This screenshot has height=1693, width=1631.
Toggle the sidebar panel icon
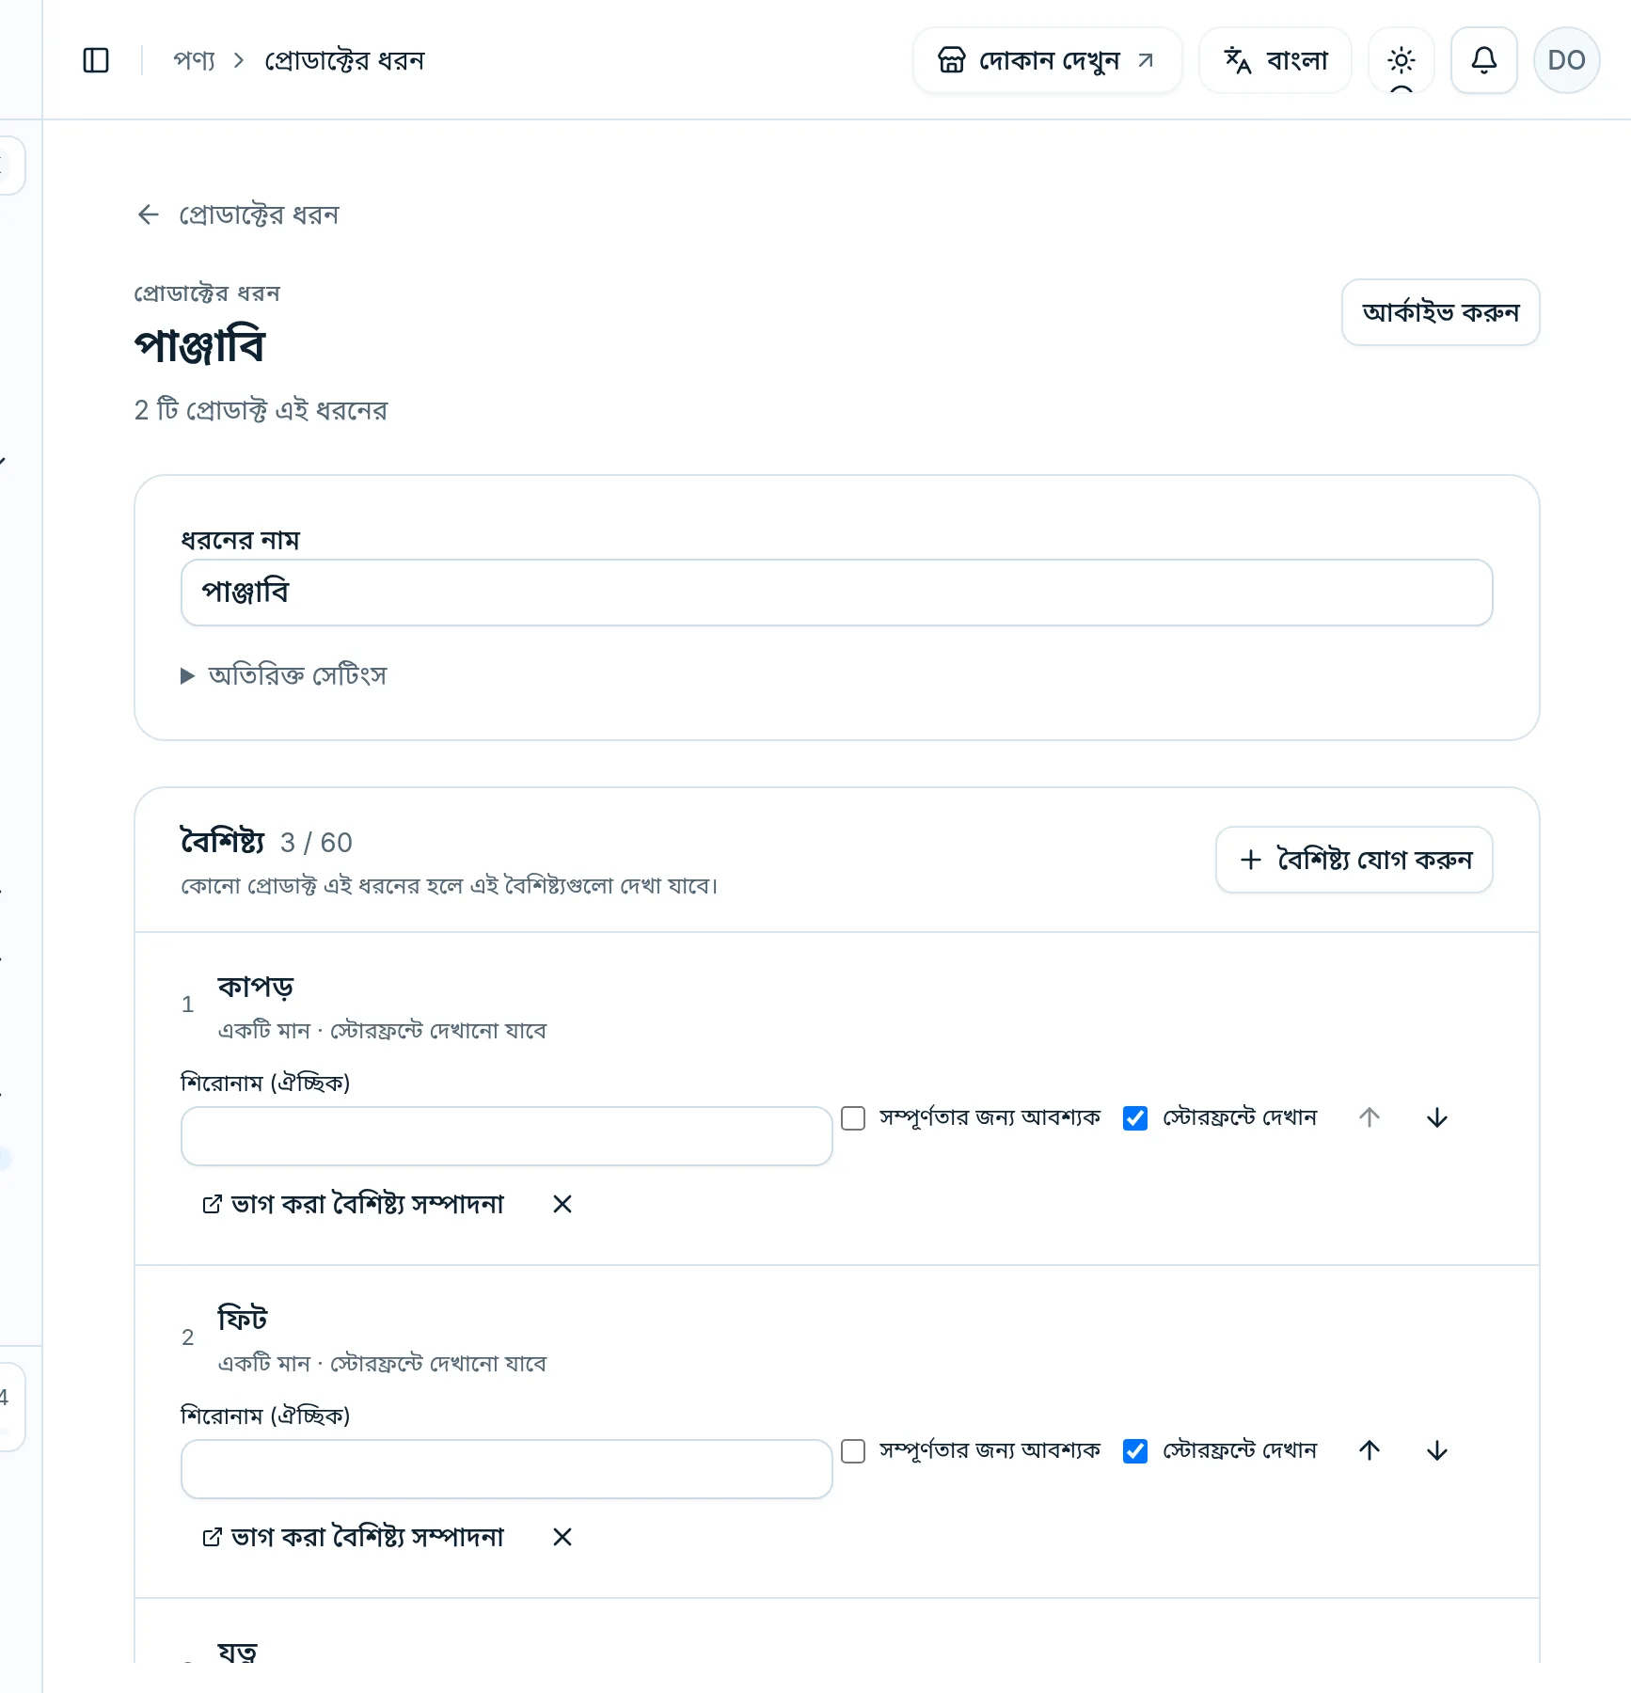[96, 60]
